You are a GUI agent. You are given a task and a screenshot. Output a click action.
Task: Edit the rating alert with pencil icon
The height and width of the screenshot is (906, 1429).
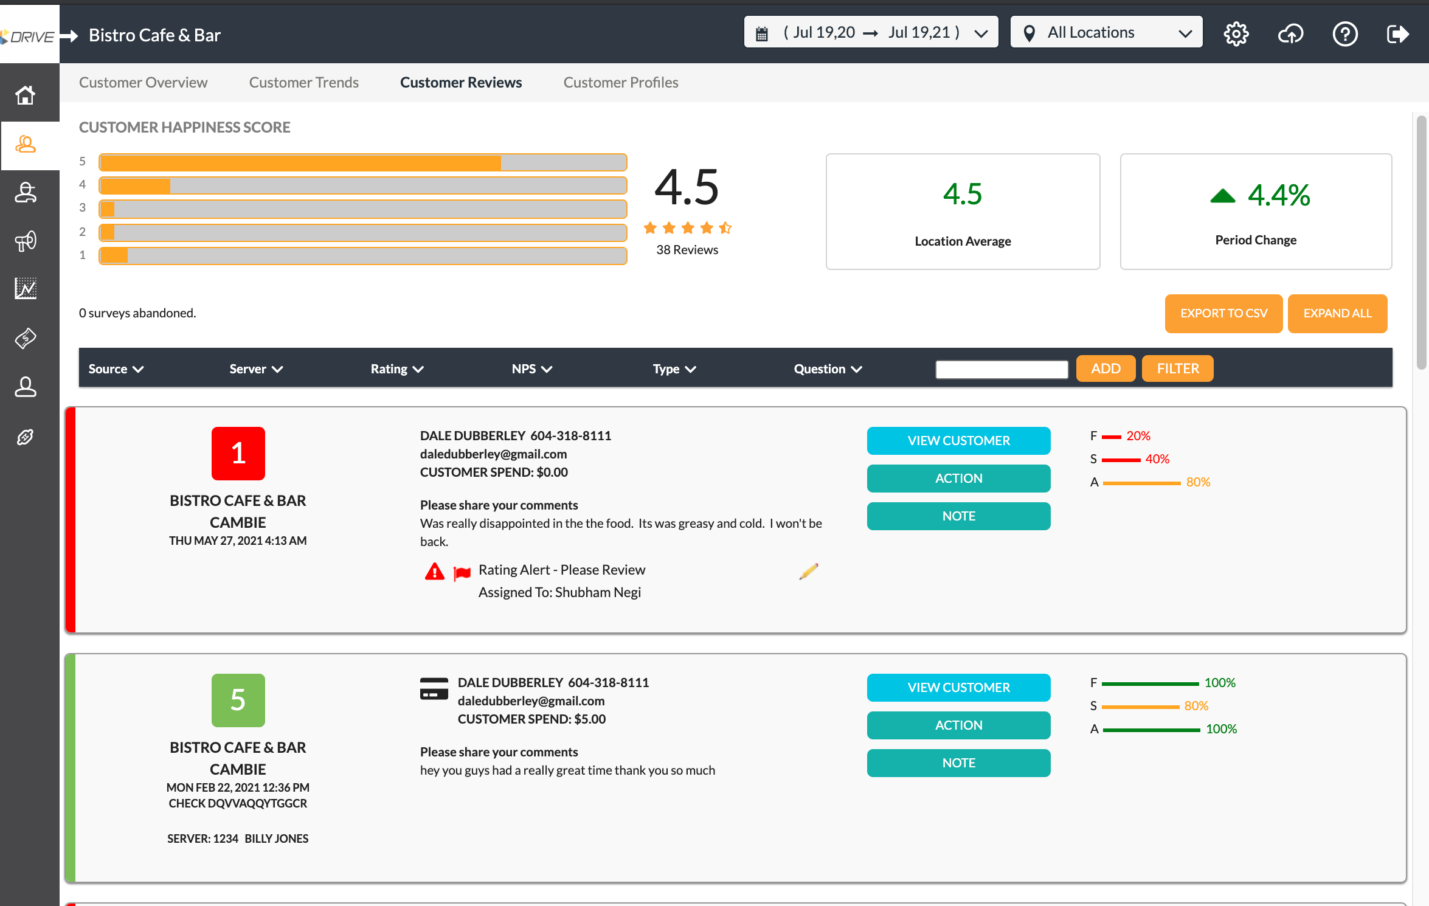pyautogui.click(x=808, y=572)
